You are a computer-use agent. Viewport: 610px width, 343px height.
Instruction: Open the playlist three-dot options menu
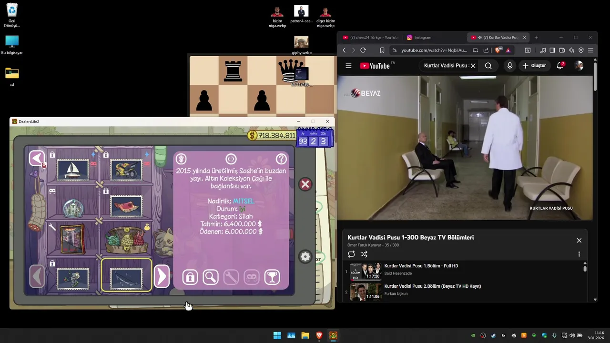coord(579,254)
